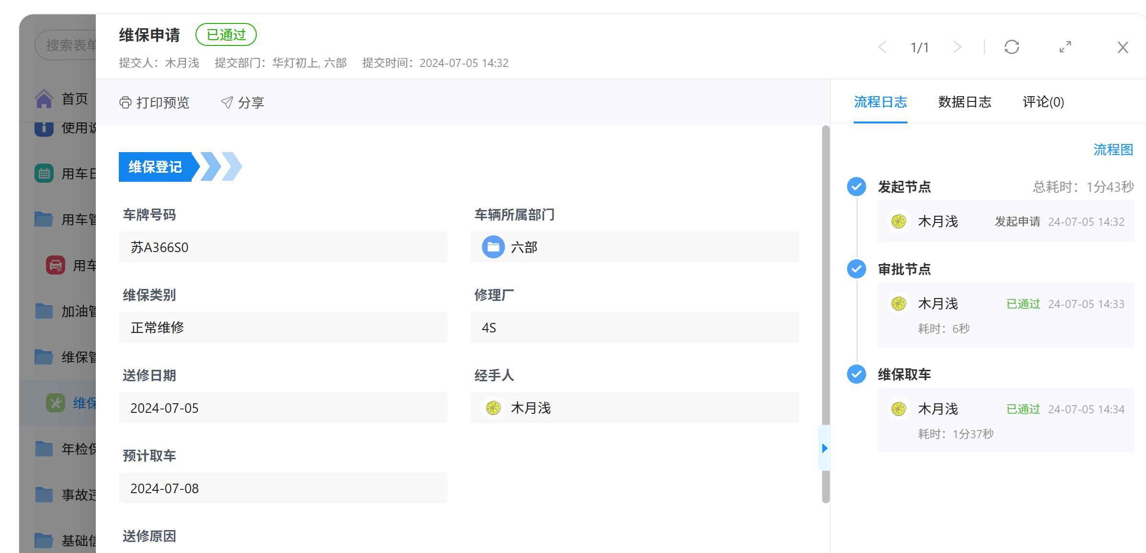Expand the 事故 folder in sidebar
Image resolution: width=1146 pixels, height=553 pixels.
coord(44,494)
